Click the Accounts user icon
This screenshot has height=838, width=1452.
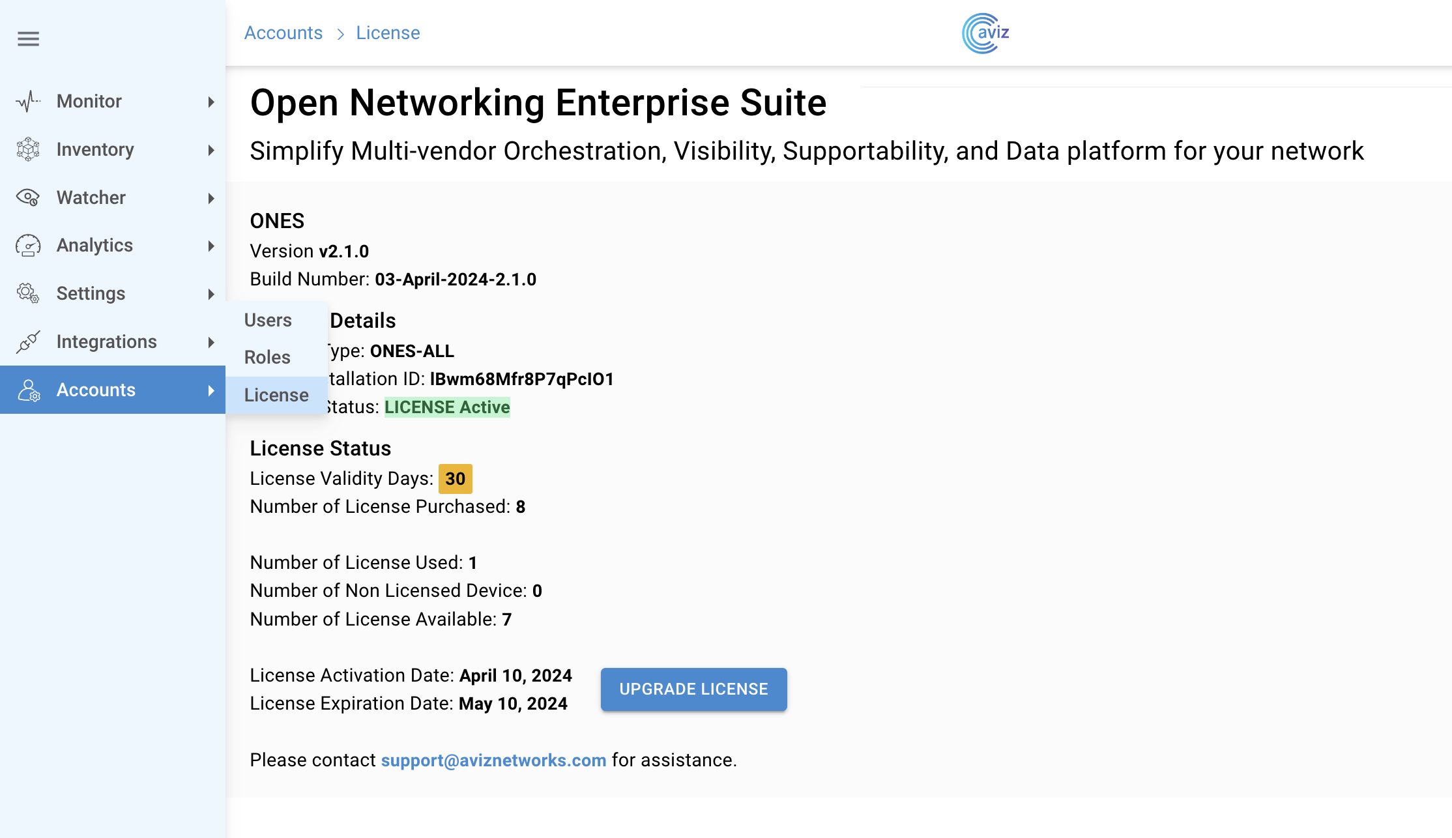(x=28, y=390)
